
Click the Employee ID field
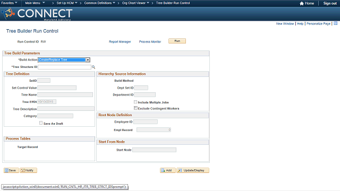(x=146, y=121)
